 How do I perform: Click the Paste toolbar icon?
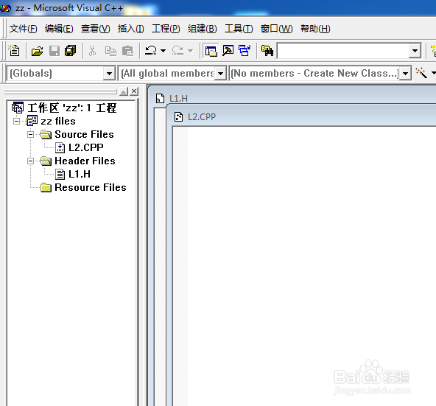[127, 51]
